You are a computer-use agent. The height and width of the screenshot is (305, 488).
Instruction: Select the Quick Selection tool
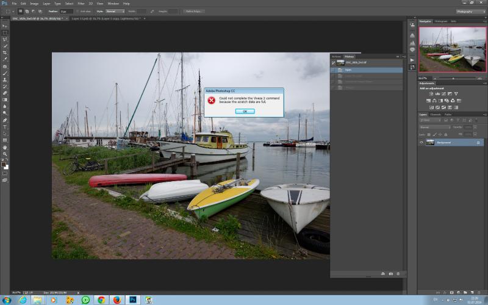pos(5,46)
